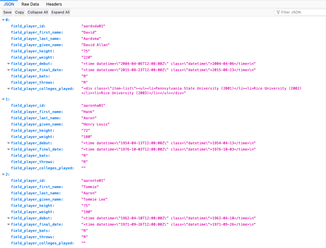The image size is (326, 248).
Task: Select the JSON tab
Action: tap(8, 4)
